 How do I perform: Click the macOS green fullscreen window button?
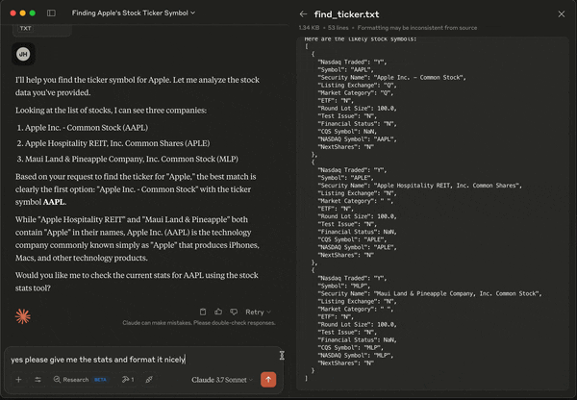coord(33,12)
